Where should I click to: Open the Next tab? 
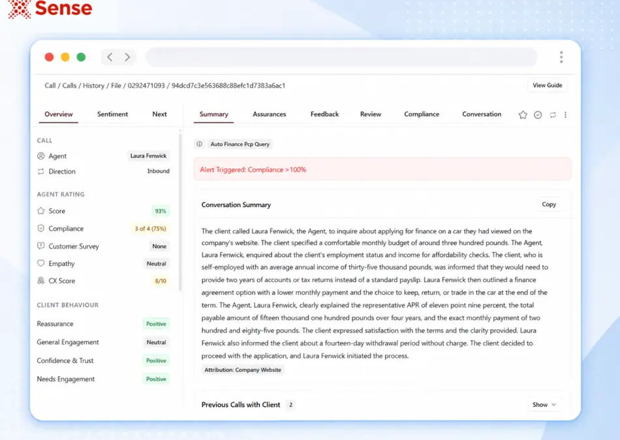(159, 114)
